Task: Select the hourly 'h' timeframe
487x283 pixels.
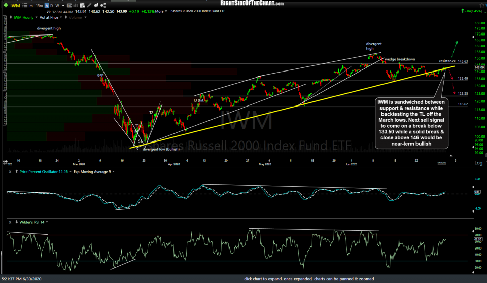Action: 46,5
